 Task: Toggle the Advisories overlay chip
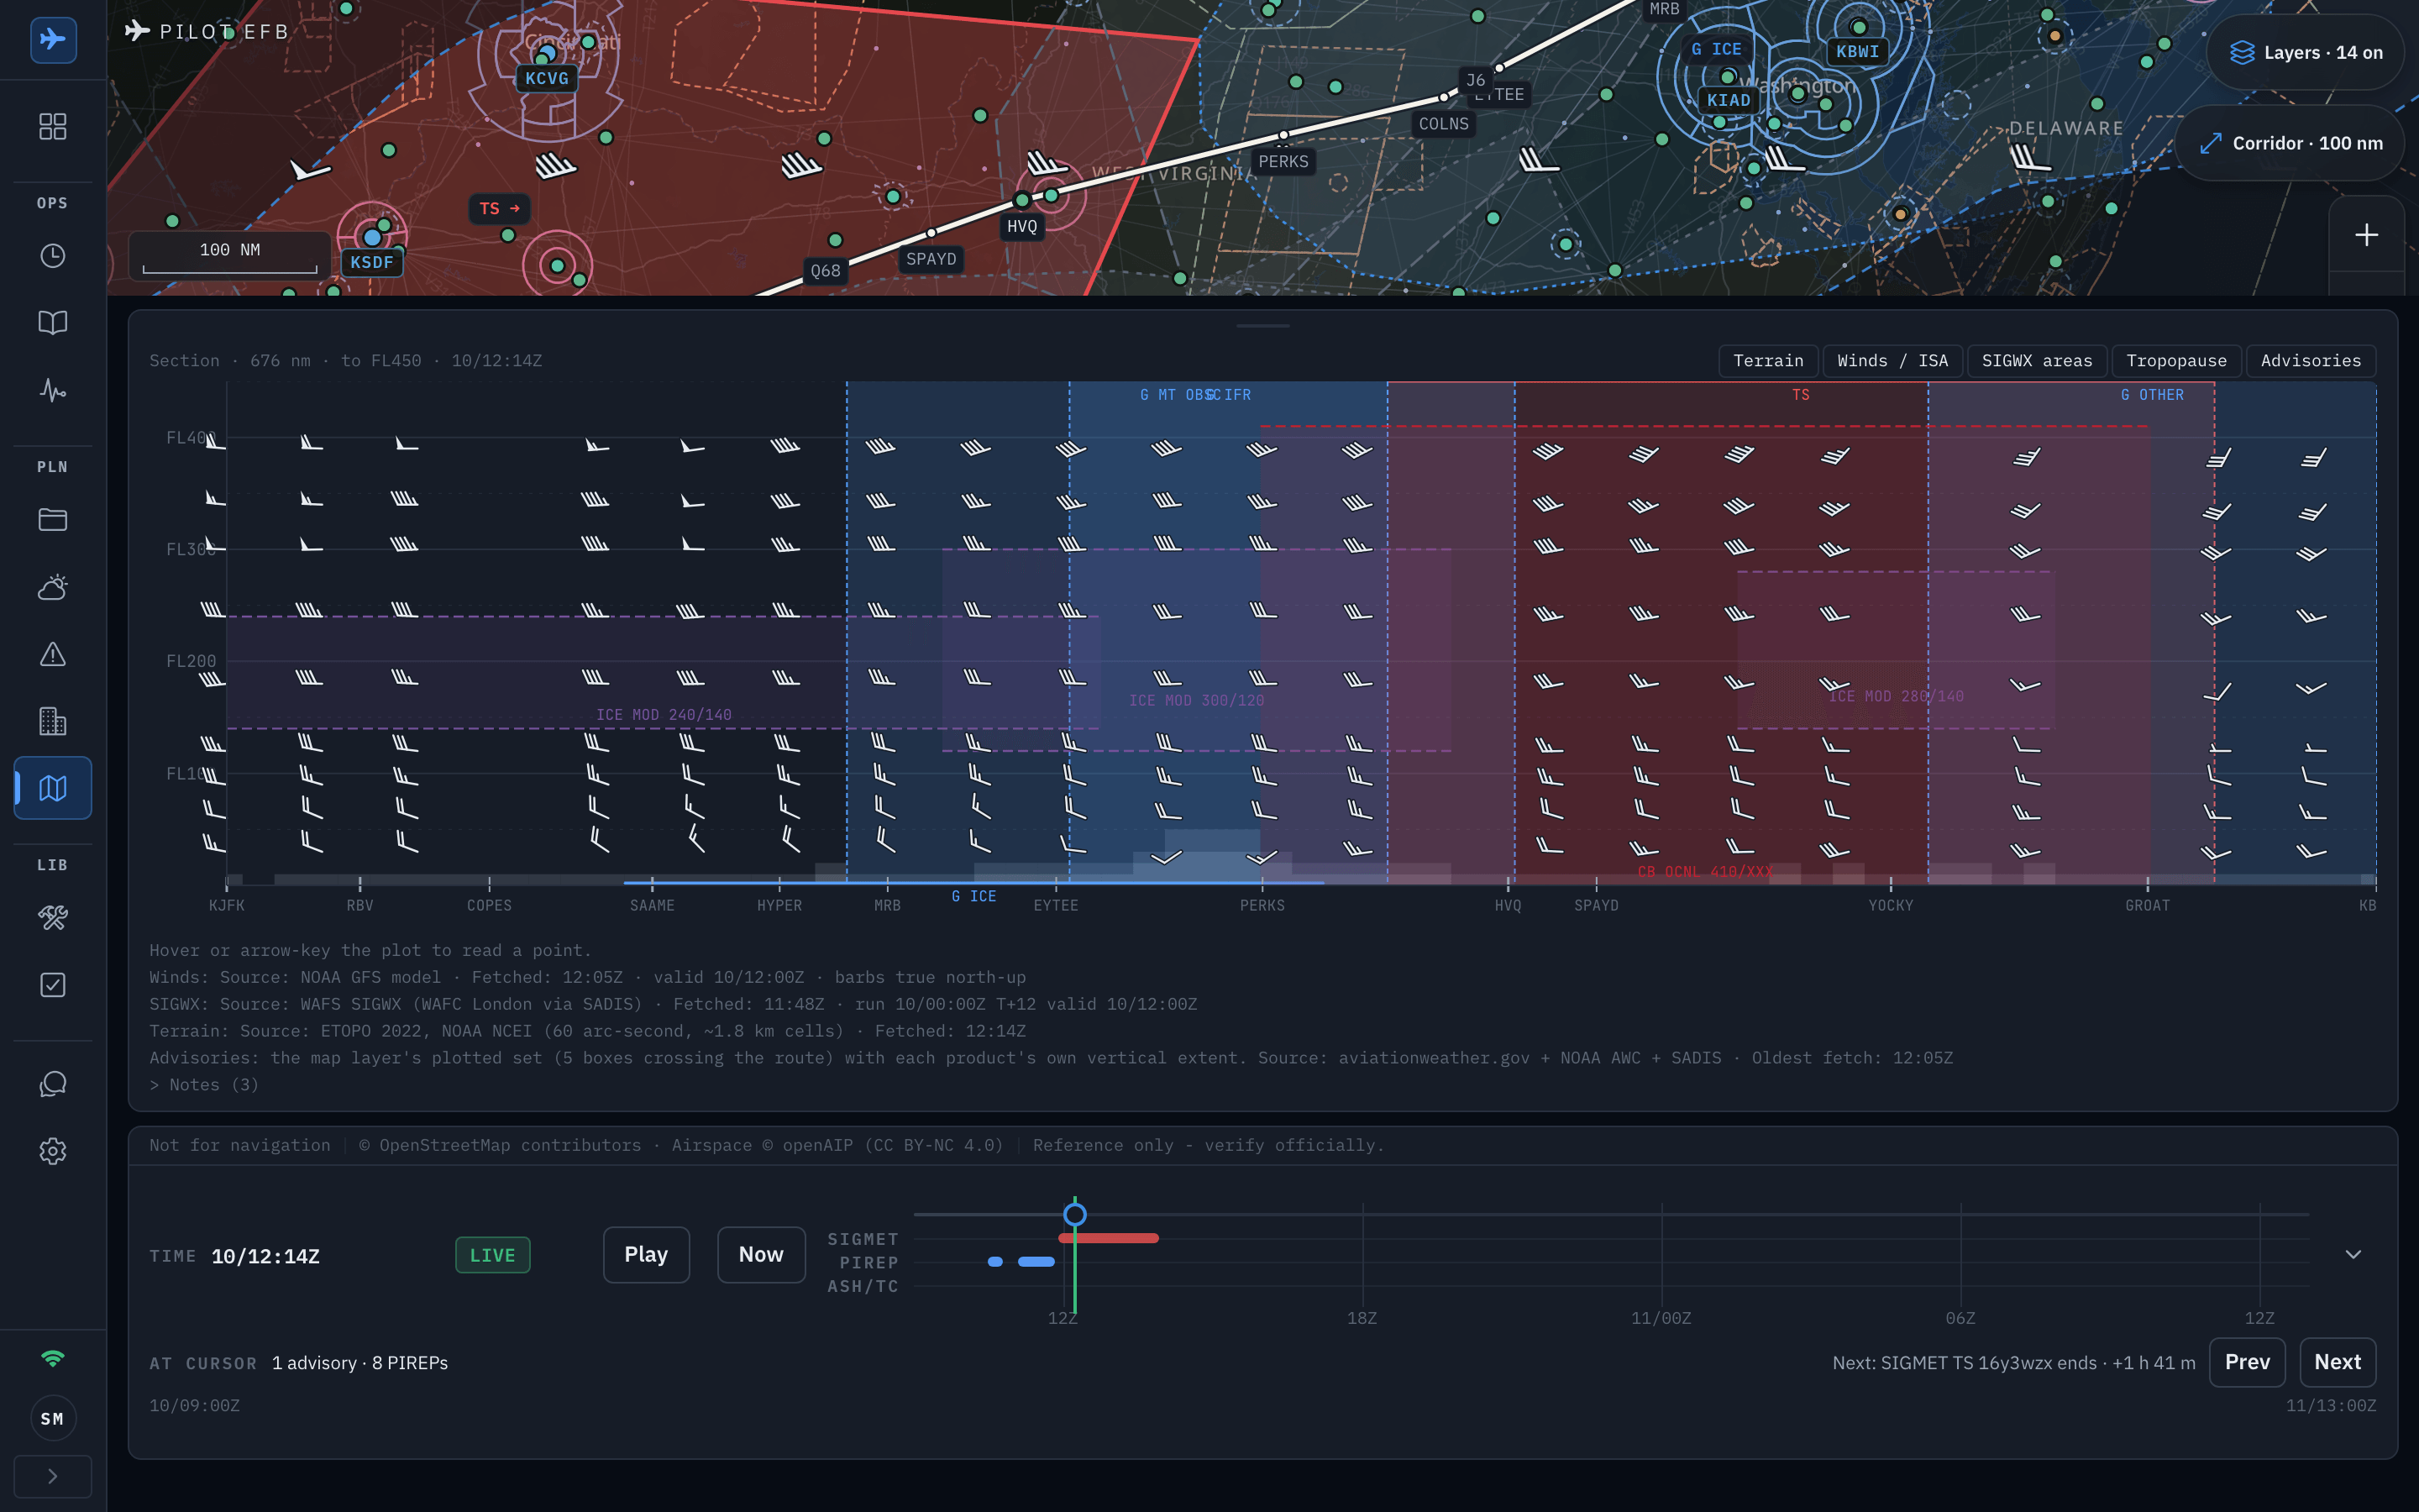pos(2311,361)
